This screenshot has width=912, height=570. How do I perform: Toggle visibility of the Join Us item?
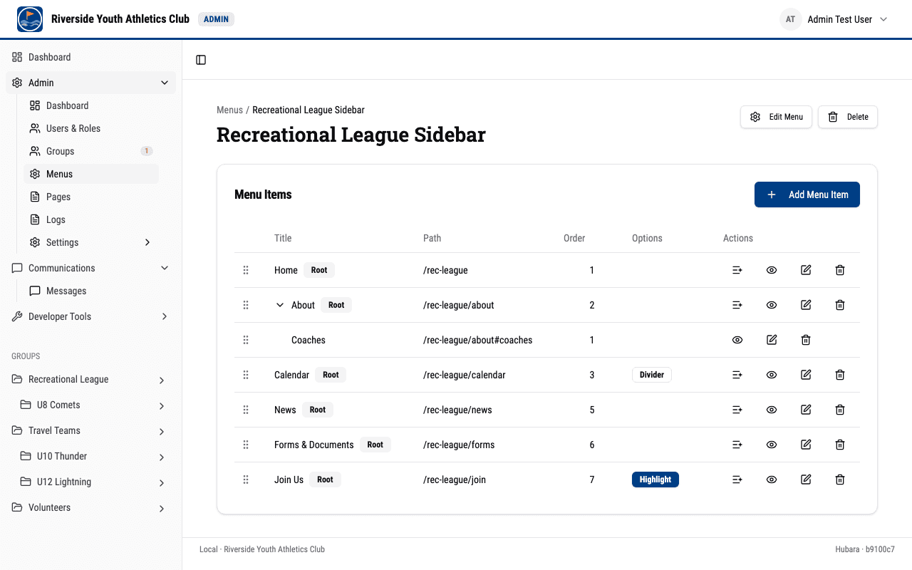point(772,480)
